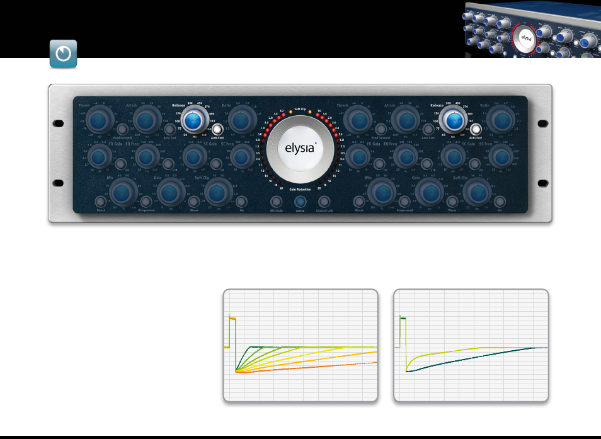Toggle the M/S Mode button
Screen dimensions: 601x439
(x=276, y=202)
